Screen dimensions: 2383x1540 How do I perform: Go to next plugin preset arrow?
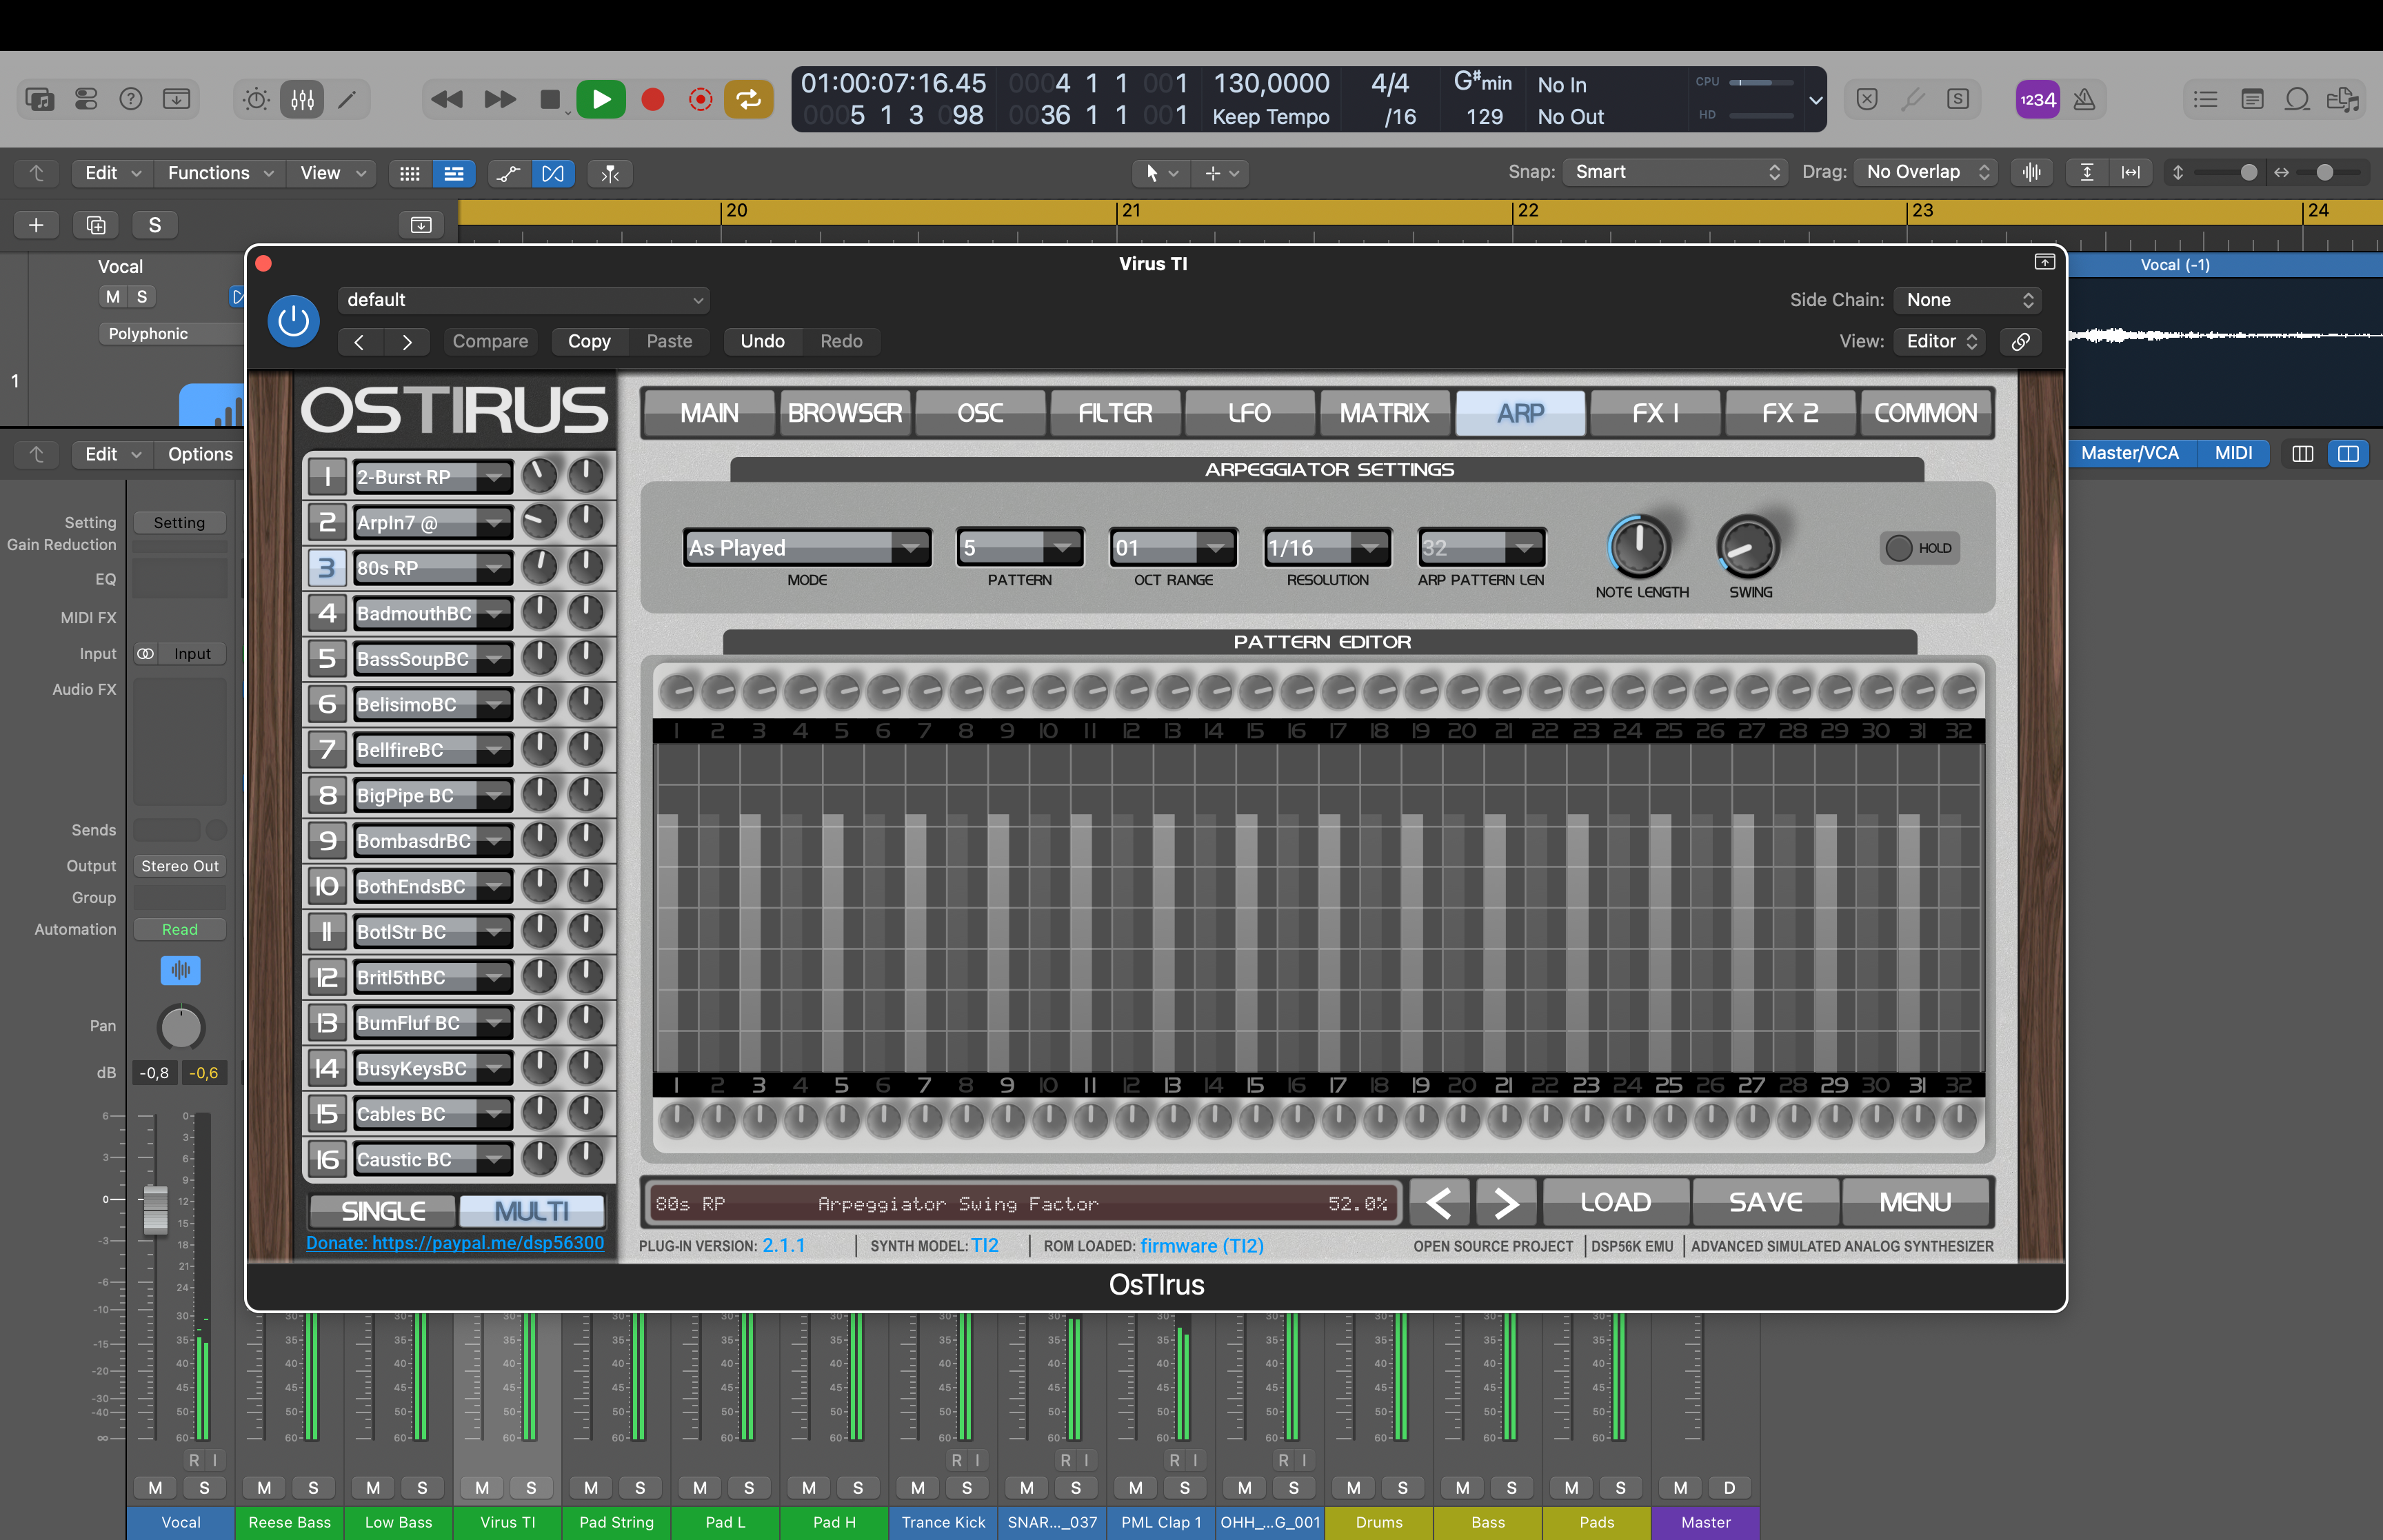pos(407,342)
